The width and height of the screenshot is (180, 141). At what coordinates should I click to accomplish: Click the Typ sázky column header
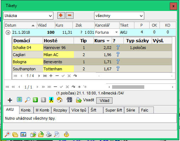[138, 41]
